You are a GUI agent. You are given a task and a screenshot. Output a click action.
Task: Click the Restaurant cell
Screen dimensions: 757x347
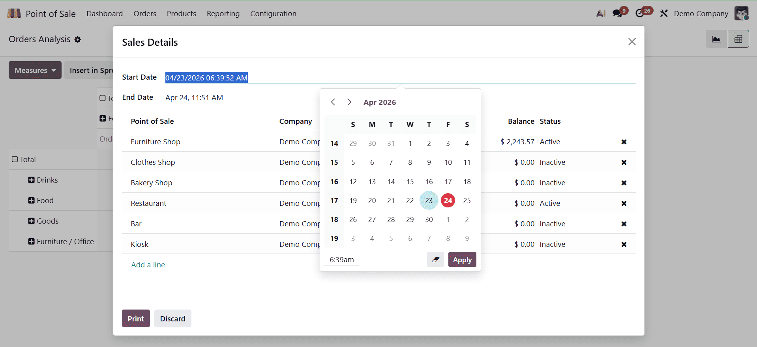click(x=148, y=203)
